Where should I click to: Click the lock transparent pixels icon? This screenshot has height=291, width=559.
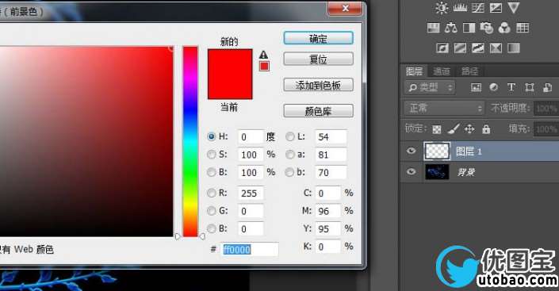(x=437, y=129)
